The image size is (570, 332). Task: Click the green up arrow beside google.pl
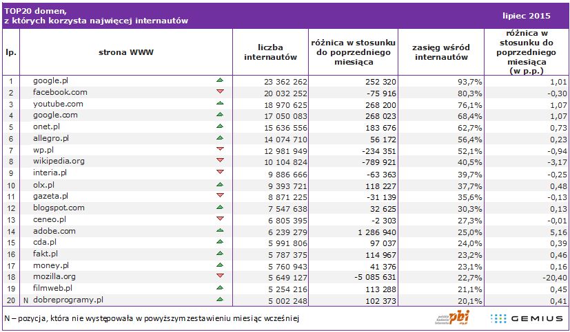[x=220, y=80]
